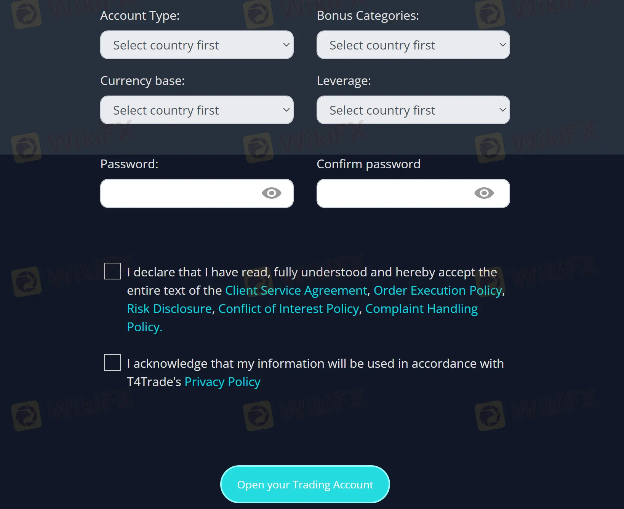Read T4Trade's Privacy Policy
The image size is (624, 509).
pos(222,382)
